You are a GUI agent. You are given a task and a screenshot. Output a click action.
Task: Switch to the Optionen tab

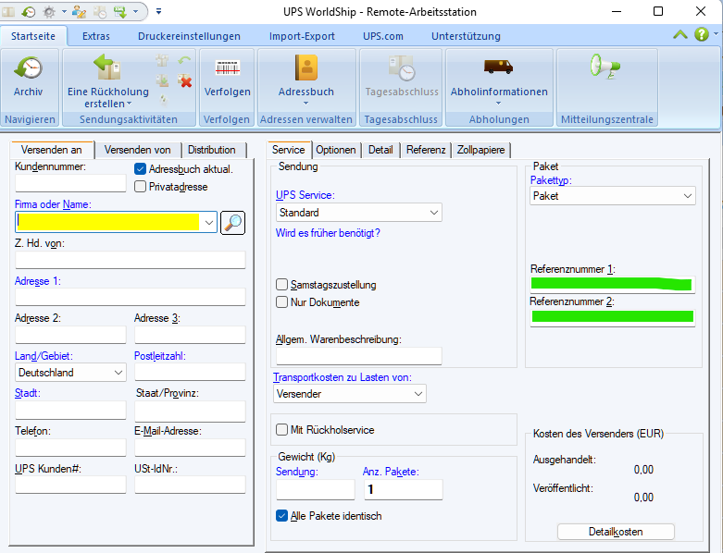(336, 150)
